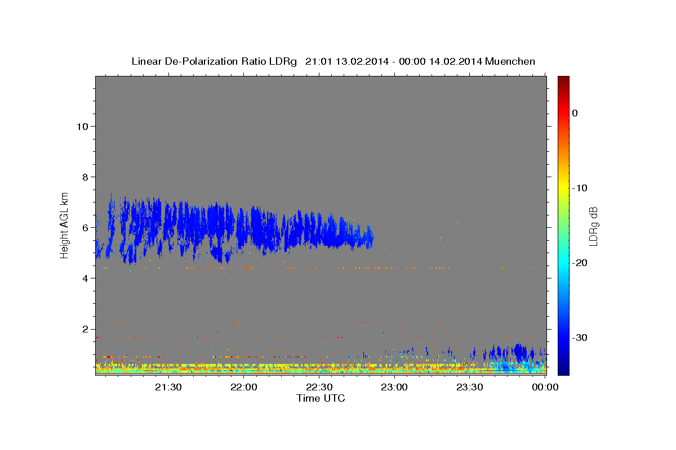
Task: Click the height tick label 6
Action: (85, 227)
